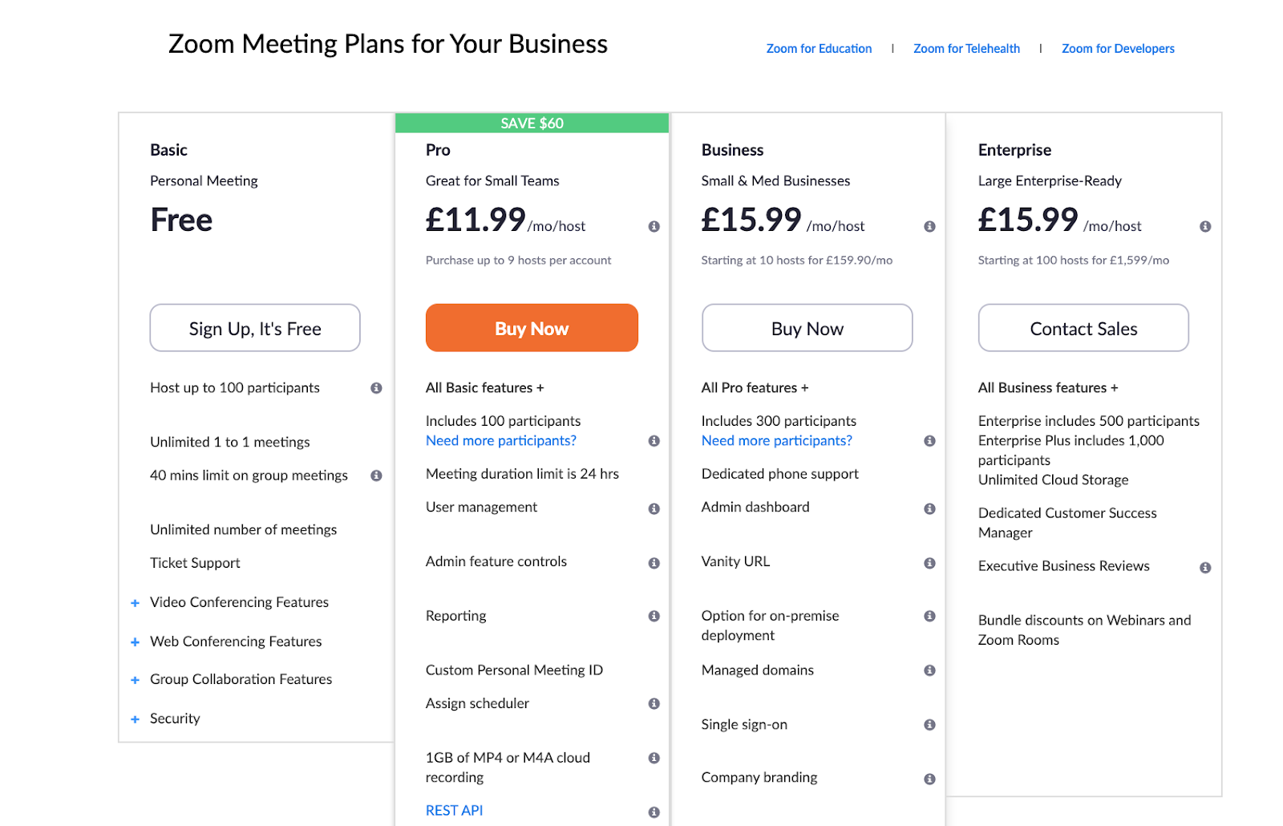Show info for 40 mins limit on meetings

[x=376, y=476]
